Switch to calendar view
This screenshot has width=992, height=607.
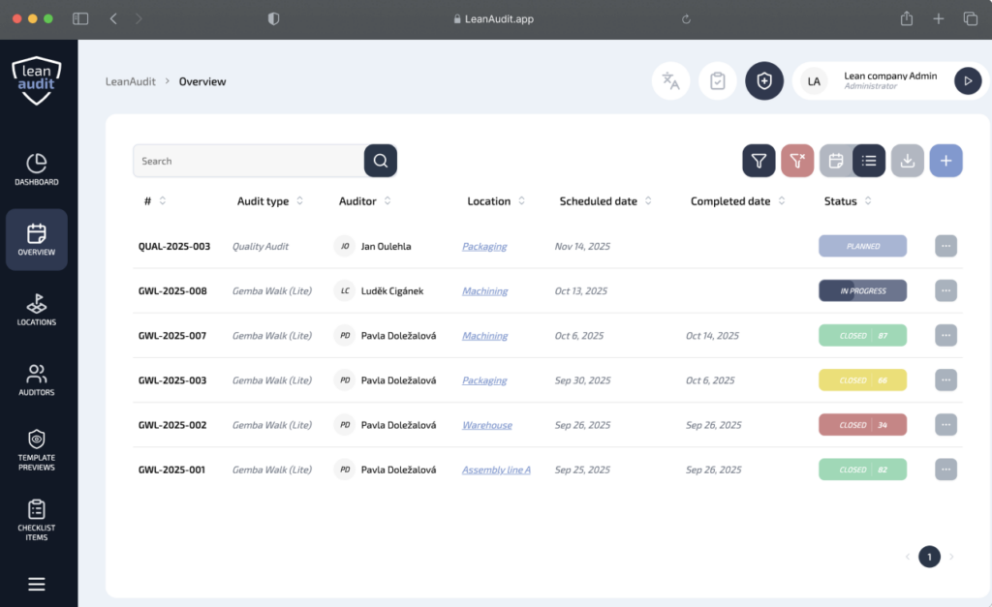pos(836,161)
